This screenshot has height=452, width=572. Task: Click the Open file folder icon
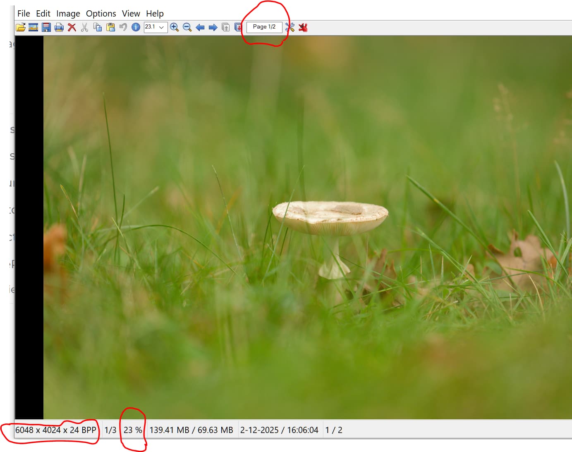click(20, 27)
